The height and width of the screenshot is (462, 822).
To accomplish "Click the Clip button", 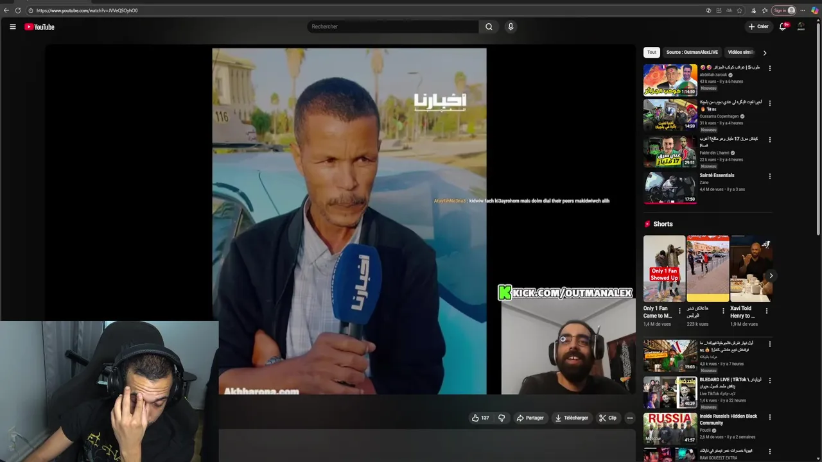I will [608, 418].
